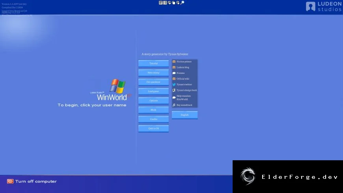This screenshot has width=343, height=193.
Task: Click the music note Buy soundtrack icon
Action: 174,105
